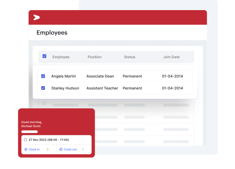Click the Clock in arrow icon

click(x=25, y=149)
